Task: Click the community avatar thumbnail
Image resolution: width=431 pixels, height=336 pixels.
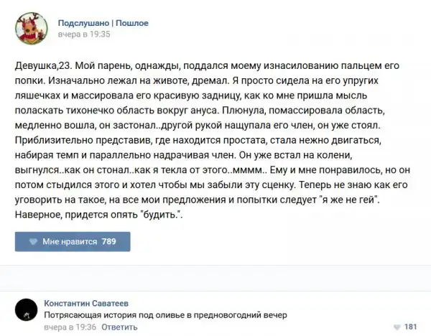Action: 29,28
